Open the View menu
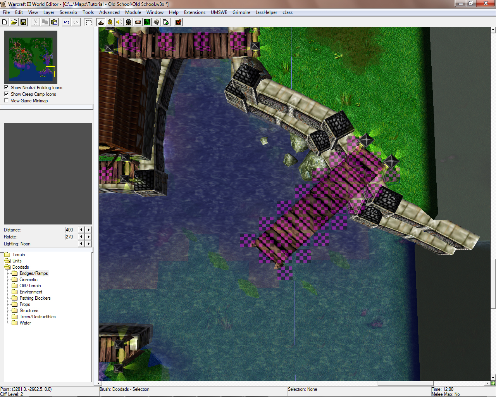Image resolution: width=496 pixels, height=397 pixels. [33, 12]
